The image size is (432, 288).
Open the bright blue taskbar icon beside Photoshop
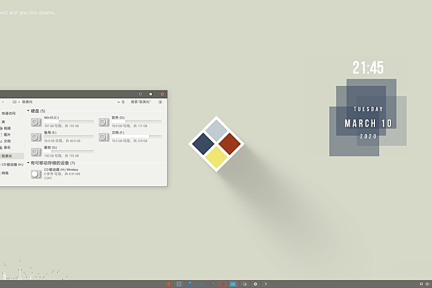coord(190,284)
